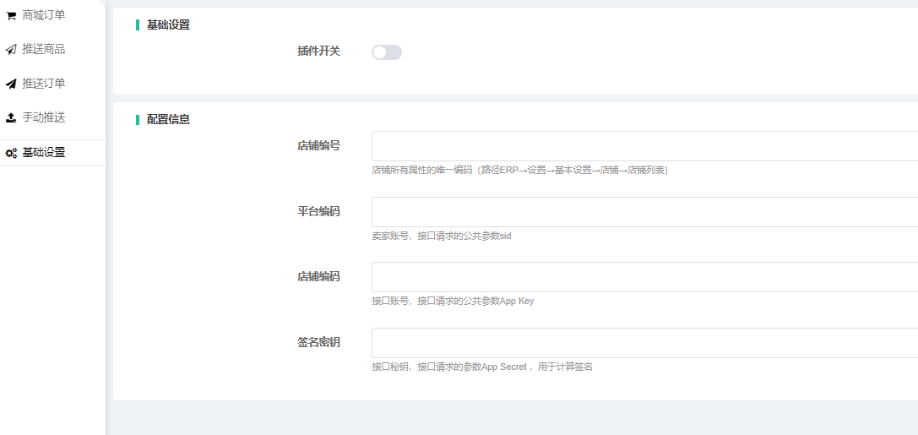Go to the 推送商品 page
Image resolution: width=918 pixels, height=435 pixels.
[x=43, y=49]
